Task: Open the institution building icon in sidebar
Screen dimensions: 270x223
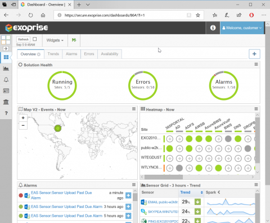Action: click(6, 102)
